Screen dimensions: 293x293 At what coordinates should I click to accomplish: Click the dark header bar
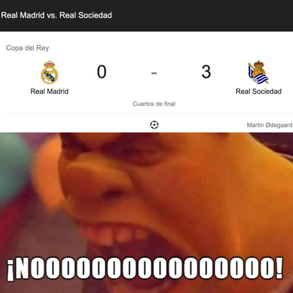pos(146,16)
